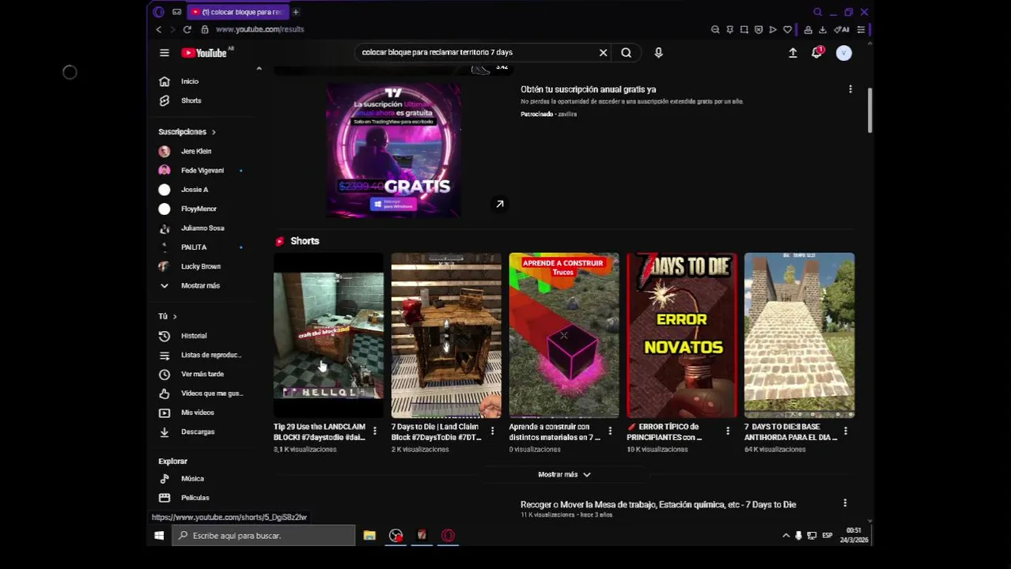Open options for Tip 29 LANDCLAIM short

[375, 431]
